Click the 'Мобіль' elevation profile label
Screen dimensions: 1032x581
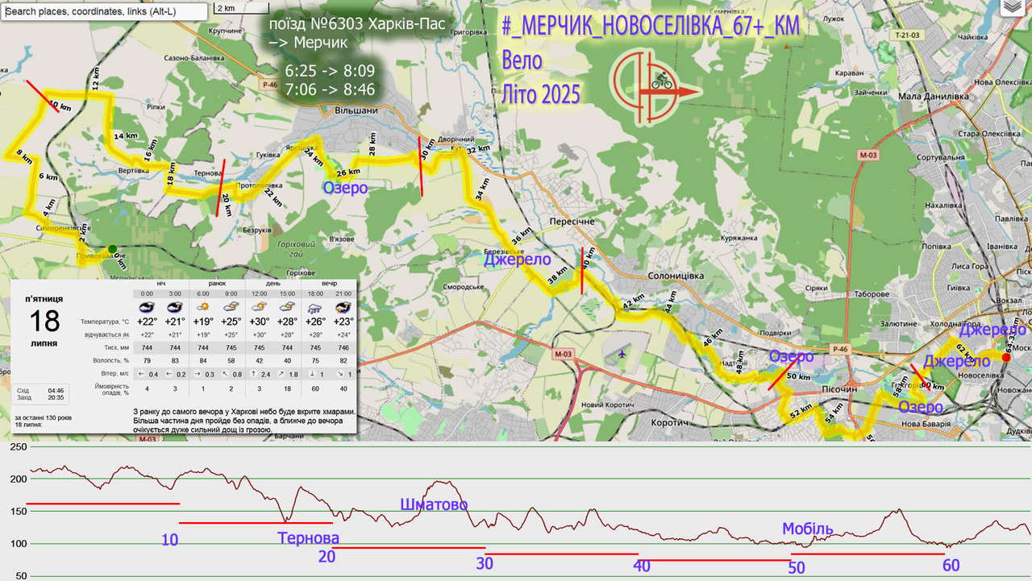tap(807, 529)
